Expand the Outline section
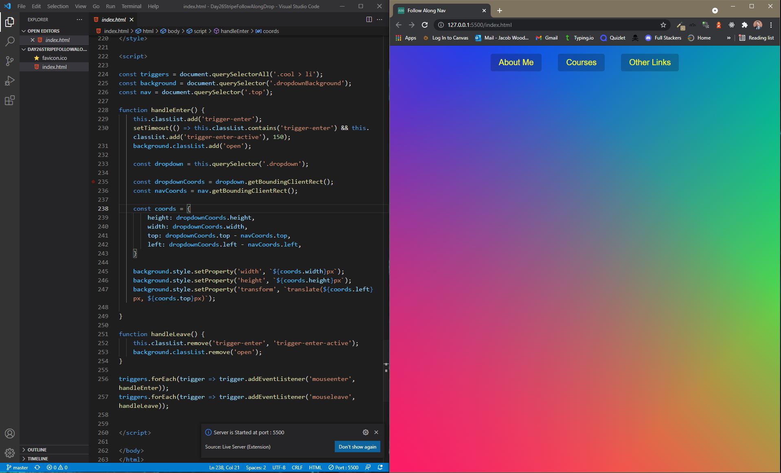 55,450
